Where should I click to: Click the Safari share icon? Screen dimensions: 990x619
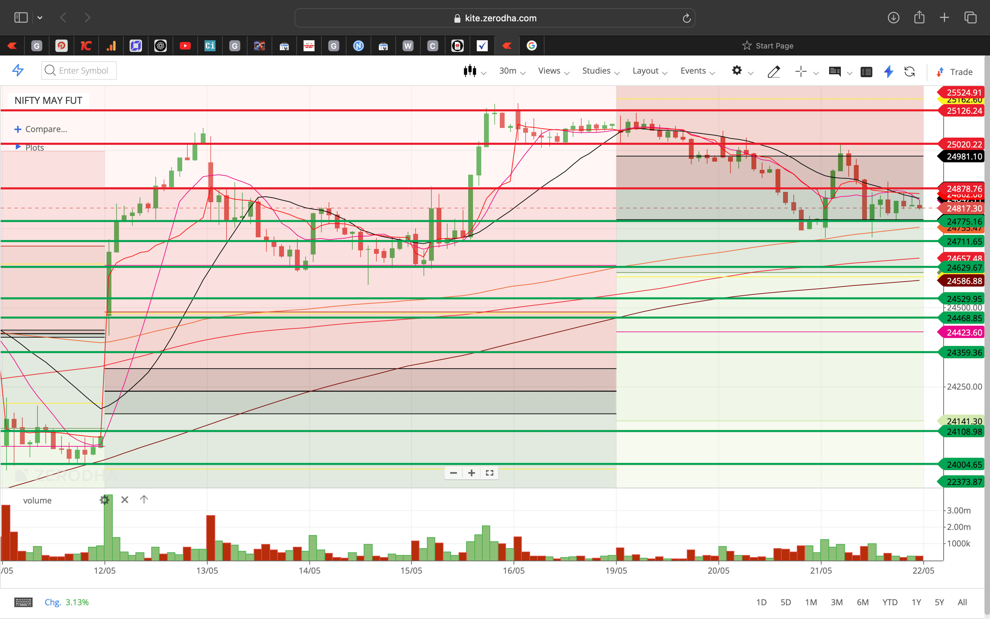[920, 18]
